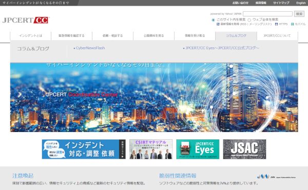Open the 依頼・相談する menu
The height and width of the screenshot is (190, 308).
point(112,36)
